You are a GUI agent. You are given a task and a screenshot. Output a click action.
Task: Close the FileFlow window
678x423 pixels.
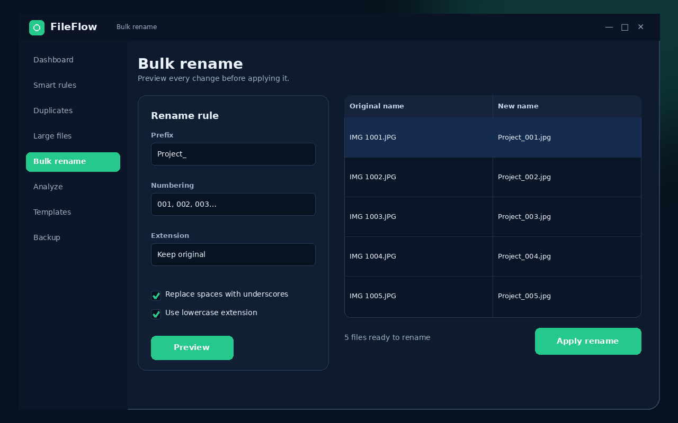pos(640,27)
